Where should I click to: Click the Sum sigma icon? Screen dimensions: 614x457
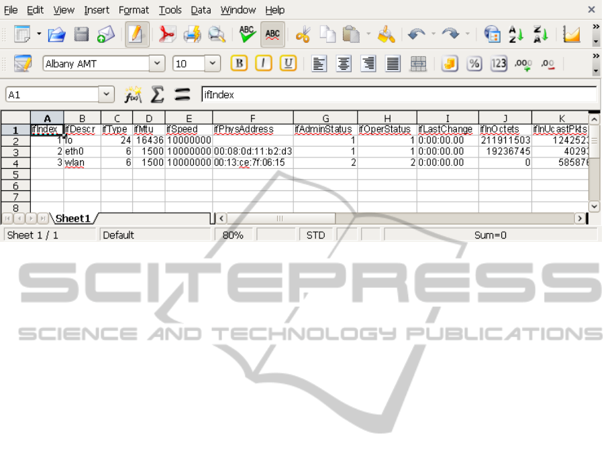[157, 94]
